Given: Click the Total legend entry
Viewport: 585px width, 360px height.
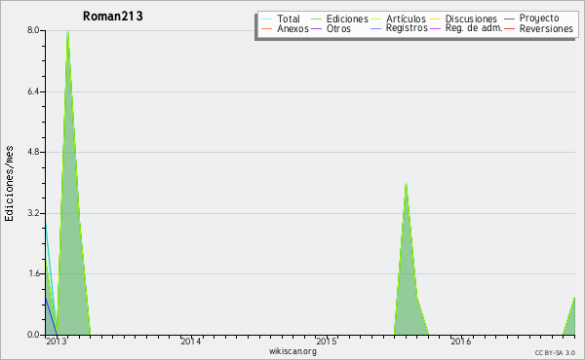Looking at the screenshot, I should coord(288,18).
